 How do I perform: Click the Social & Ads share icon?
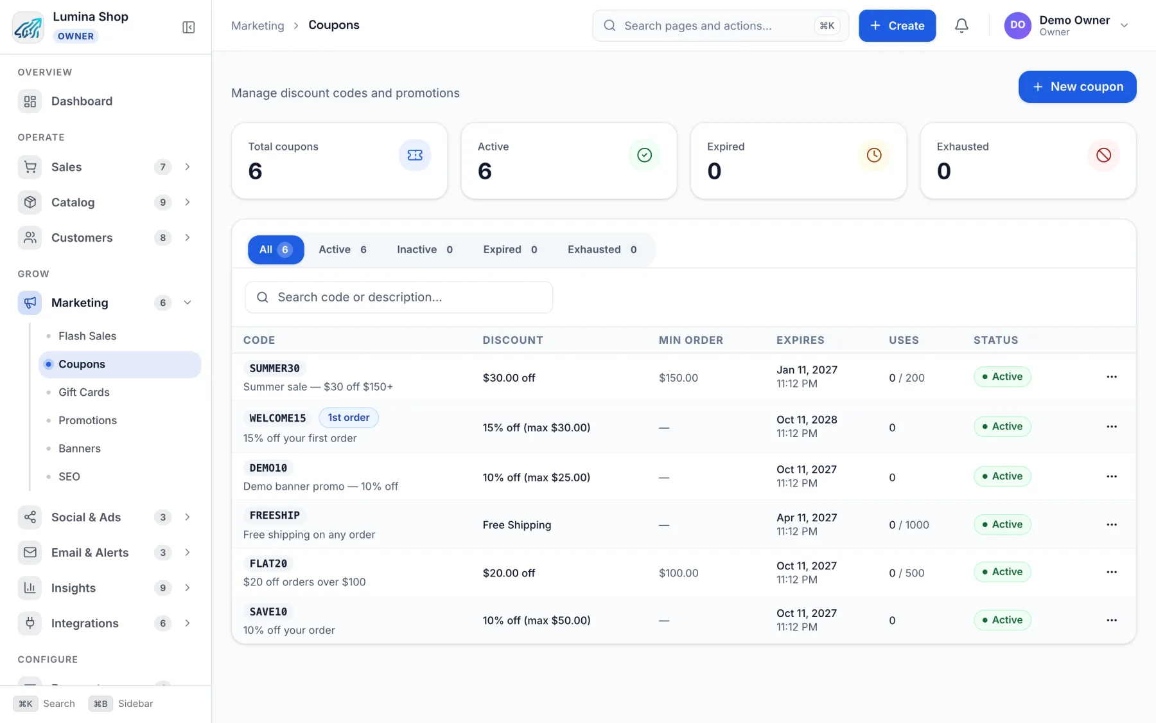coord(30,517)
